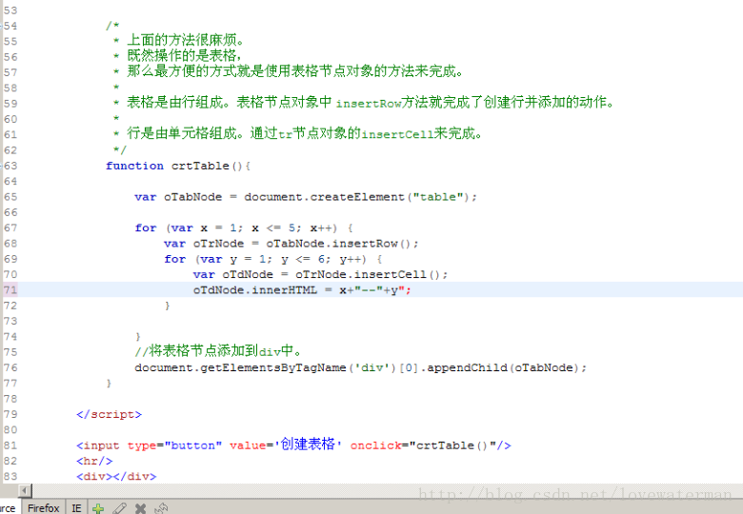Click the <hr/> tag on line 82
This screenshot has width=743, height=514.
tap(94, 461)
